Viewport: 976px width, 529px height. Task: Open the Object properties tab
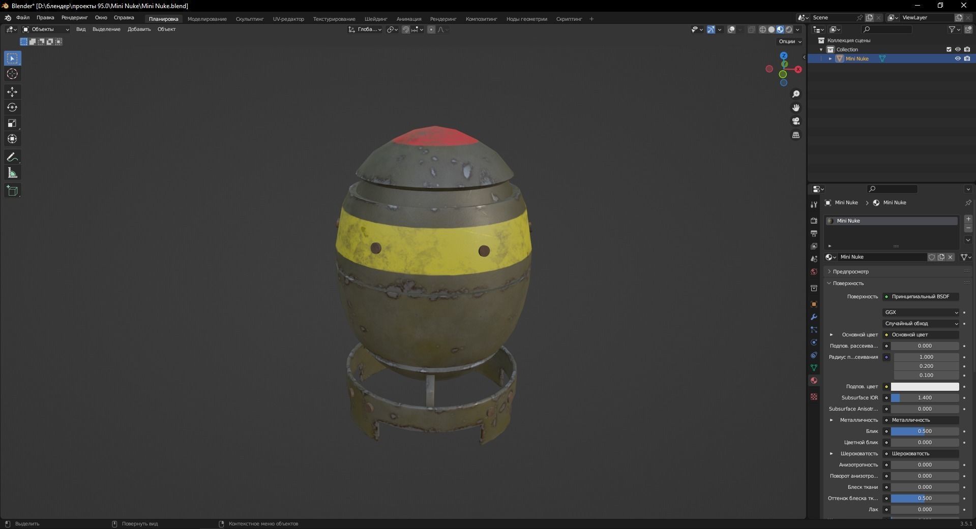(814, 304)
